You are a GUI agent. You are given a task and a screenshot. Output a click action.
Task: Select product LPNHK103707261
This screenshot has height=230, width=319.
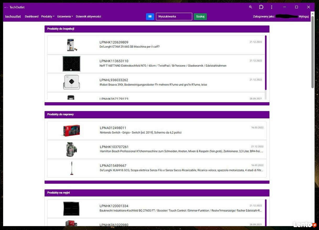(114, 147)
